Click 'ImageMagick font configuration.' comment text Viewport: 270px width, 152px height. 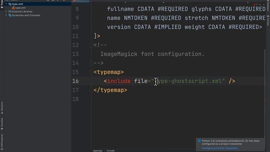coord(152,54)
